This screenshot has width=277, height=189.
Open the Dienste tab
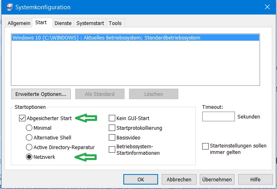(x=63, y=23)
